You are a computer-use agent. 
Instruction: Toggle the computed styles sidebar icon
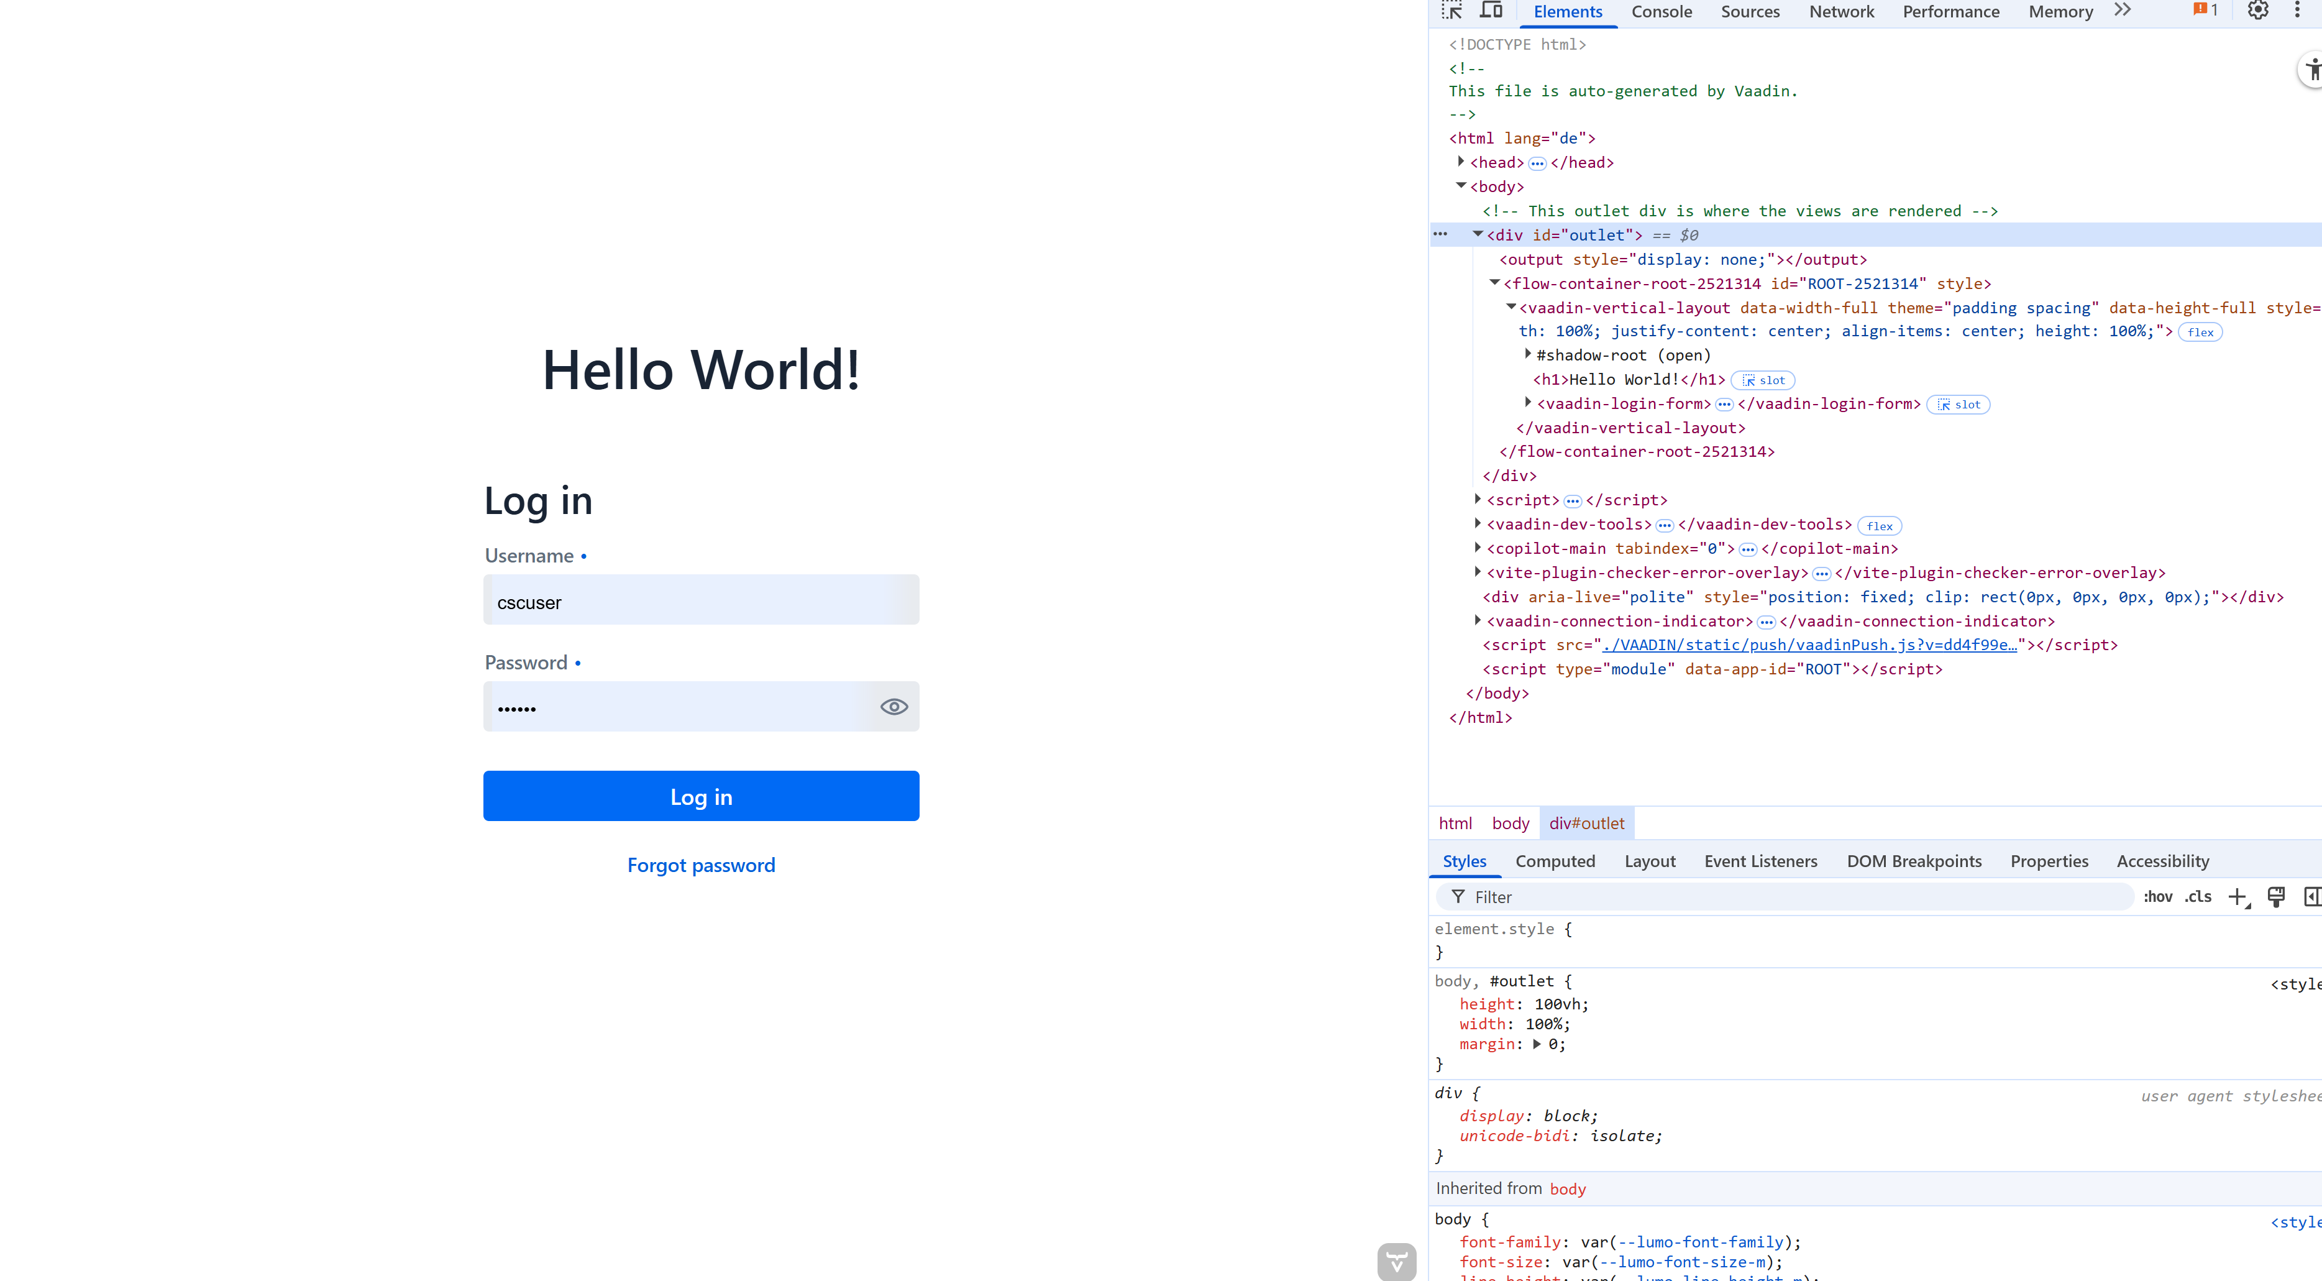click(2311, 896)
